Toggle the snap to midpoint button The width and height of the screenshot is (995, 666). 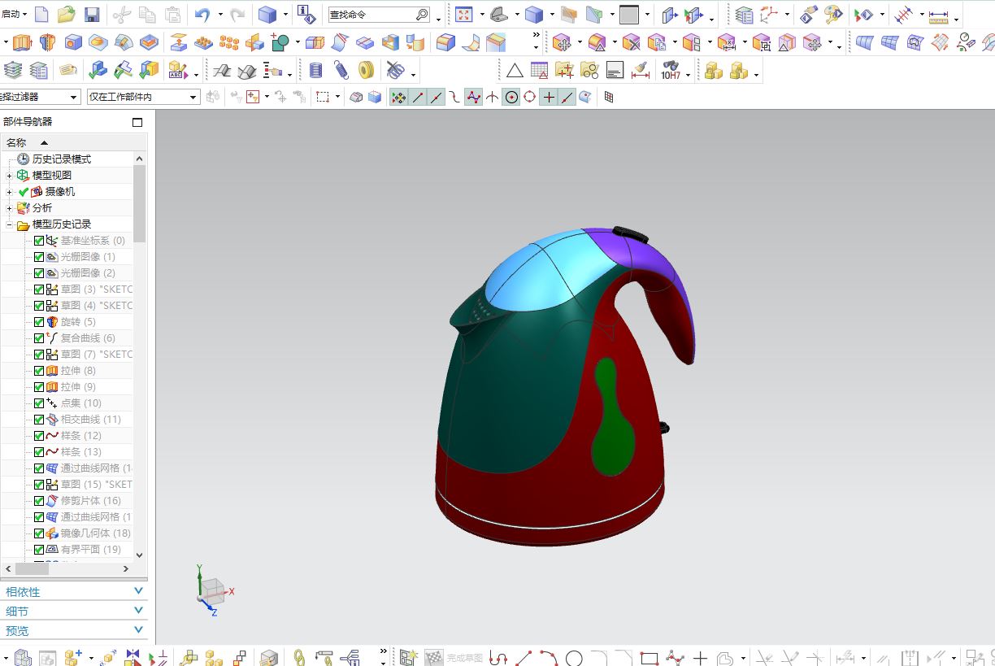coord(436,98)
